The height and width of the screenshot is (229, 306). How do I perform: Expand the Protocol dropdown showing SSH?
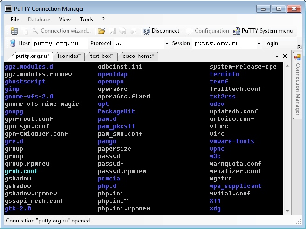(x=167, y=43)
